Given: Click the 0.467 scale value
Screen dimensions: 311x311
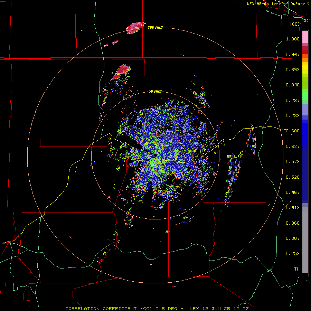Looking at the screenshot, I should click(x=293, y=192).
